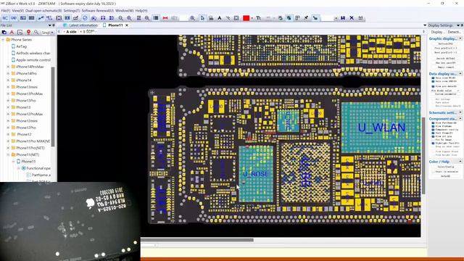Screen dimensions: 464x261
Task: Click the search magnifier in File List toolbar
Action: pos(36,32)
